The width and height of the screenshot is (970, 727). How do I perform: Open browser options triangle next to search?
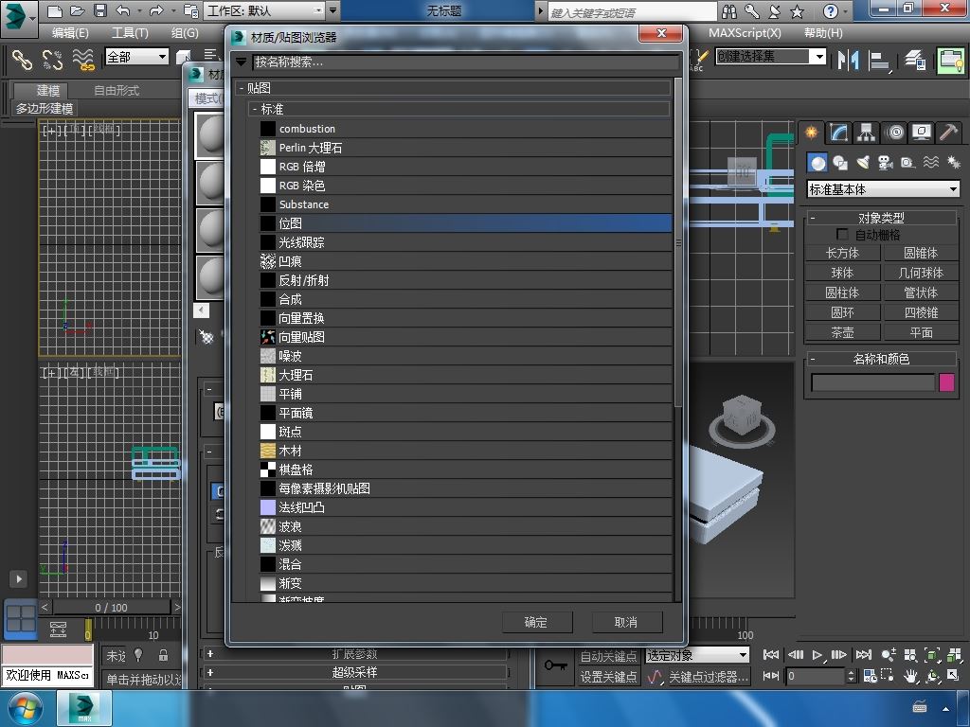242,62
